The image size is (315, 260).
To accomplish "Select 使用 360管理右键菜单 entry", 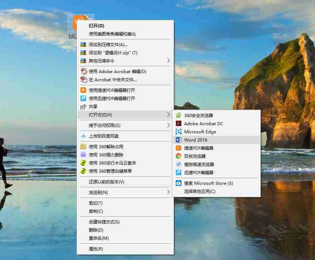I will pos(125,171).
